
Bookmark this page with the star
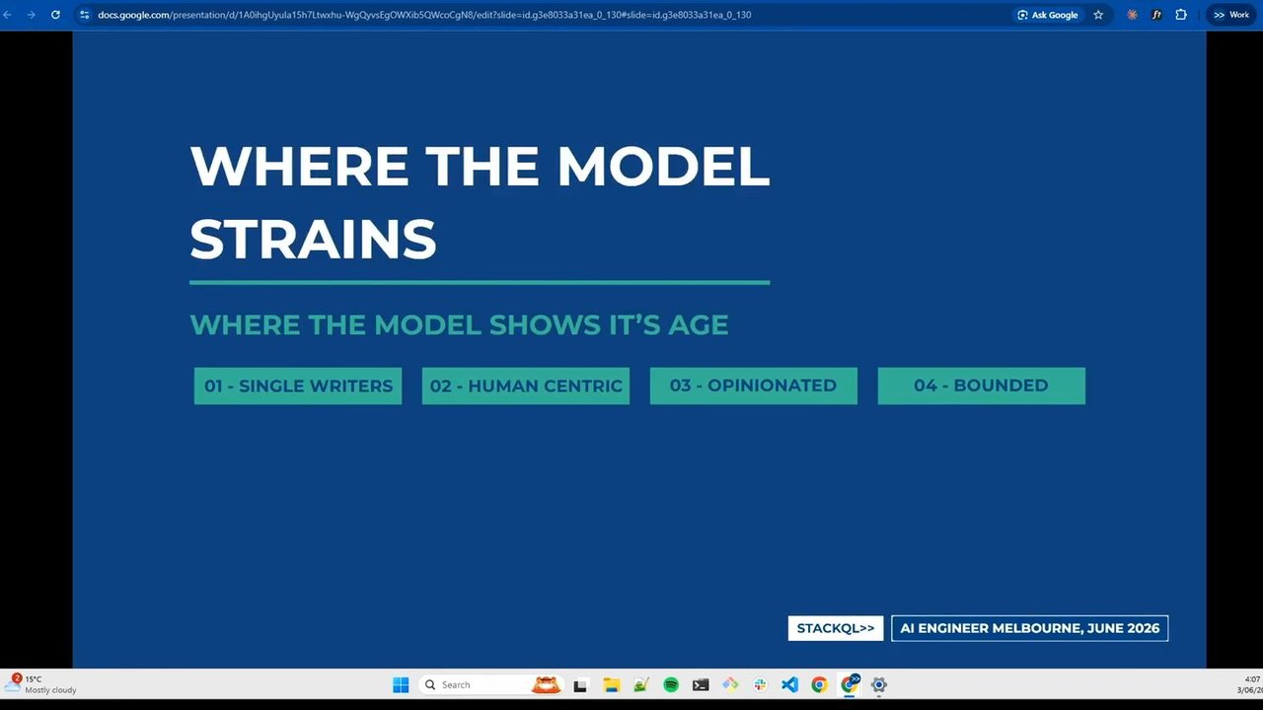click(x=1098, y=15)
